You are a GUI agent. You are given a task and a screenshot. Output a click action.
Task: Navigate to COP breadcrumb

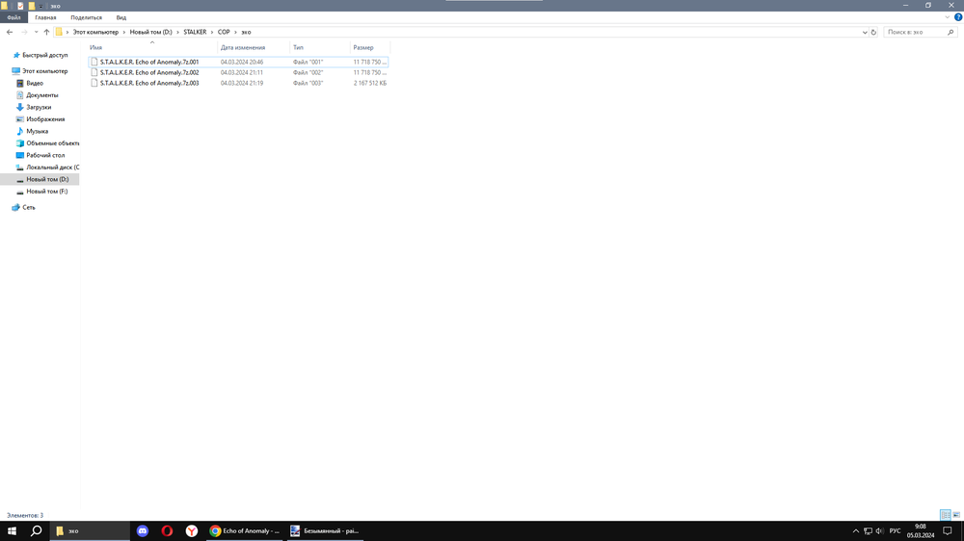[224, 32]
